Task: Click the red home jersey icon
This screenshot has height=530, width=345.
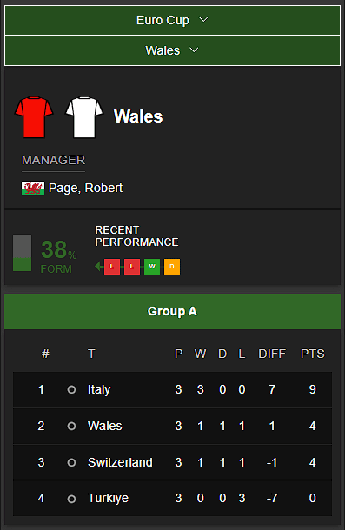Action: 34,117
